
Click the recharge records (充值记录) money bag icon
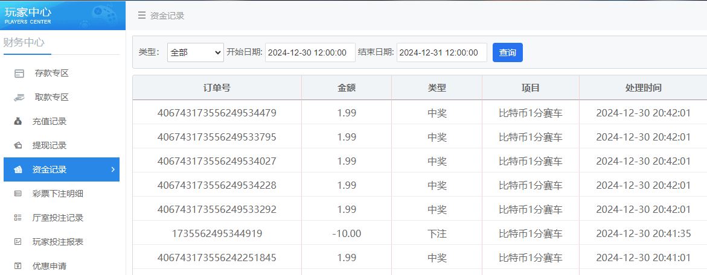point(19,121)
